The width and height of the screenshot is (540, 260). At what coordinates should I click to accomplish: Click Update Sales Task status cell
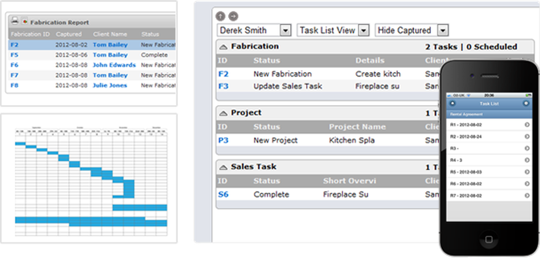click(x=288, y=86)
